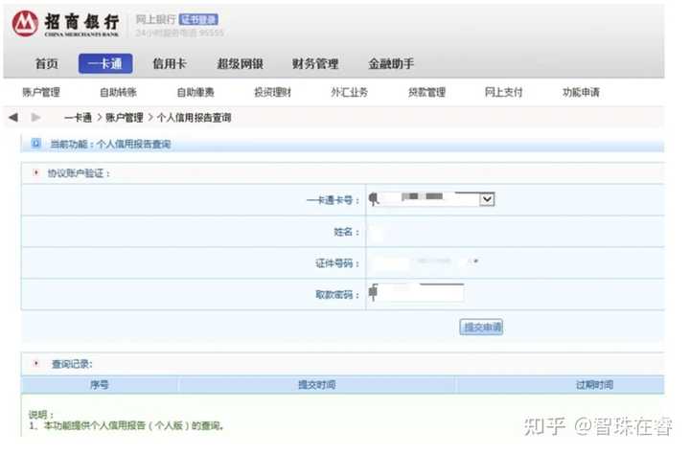The width and height of the screenshot is (690, 454).
Task: Open 投资理财 submenu
Action: pos(272,92)
